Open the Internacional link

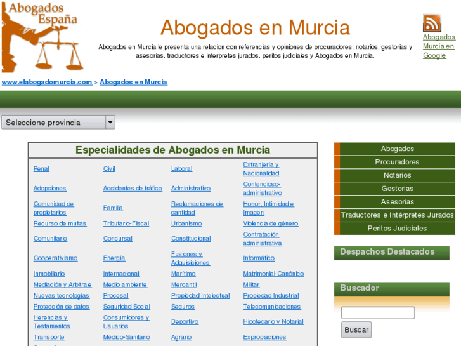(x=121, y=274)
